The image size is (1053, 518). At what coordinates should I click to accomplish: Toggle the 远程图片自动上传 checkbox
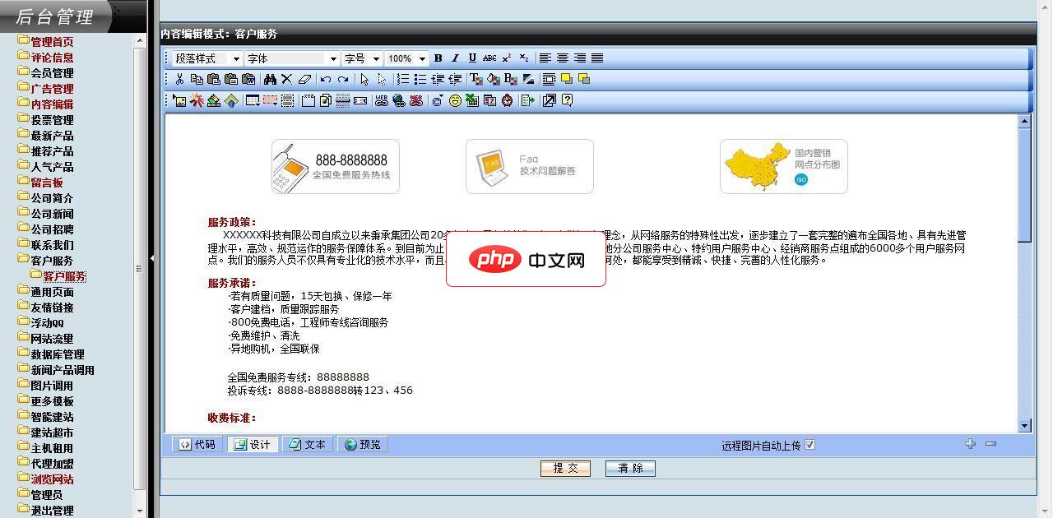pyautogui.click(x=809, y=445)
